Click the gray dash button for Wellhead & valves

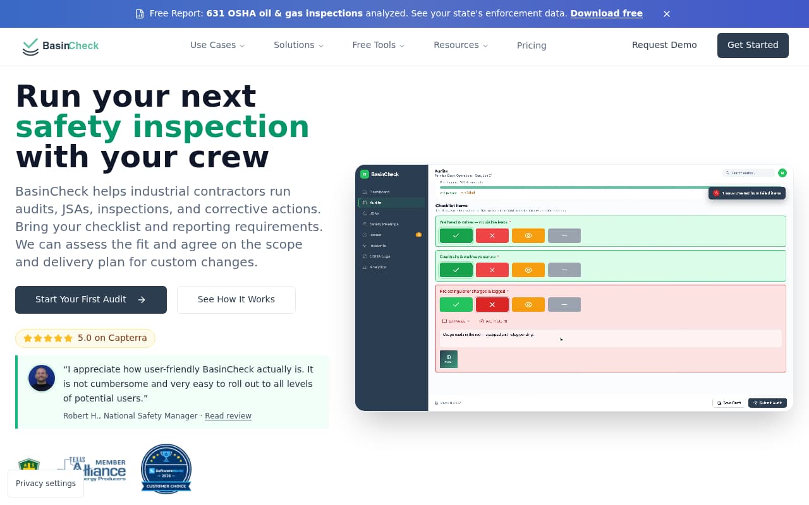point(564,235)
